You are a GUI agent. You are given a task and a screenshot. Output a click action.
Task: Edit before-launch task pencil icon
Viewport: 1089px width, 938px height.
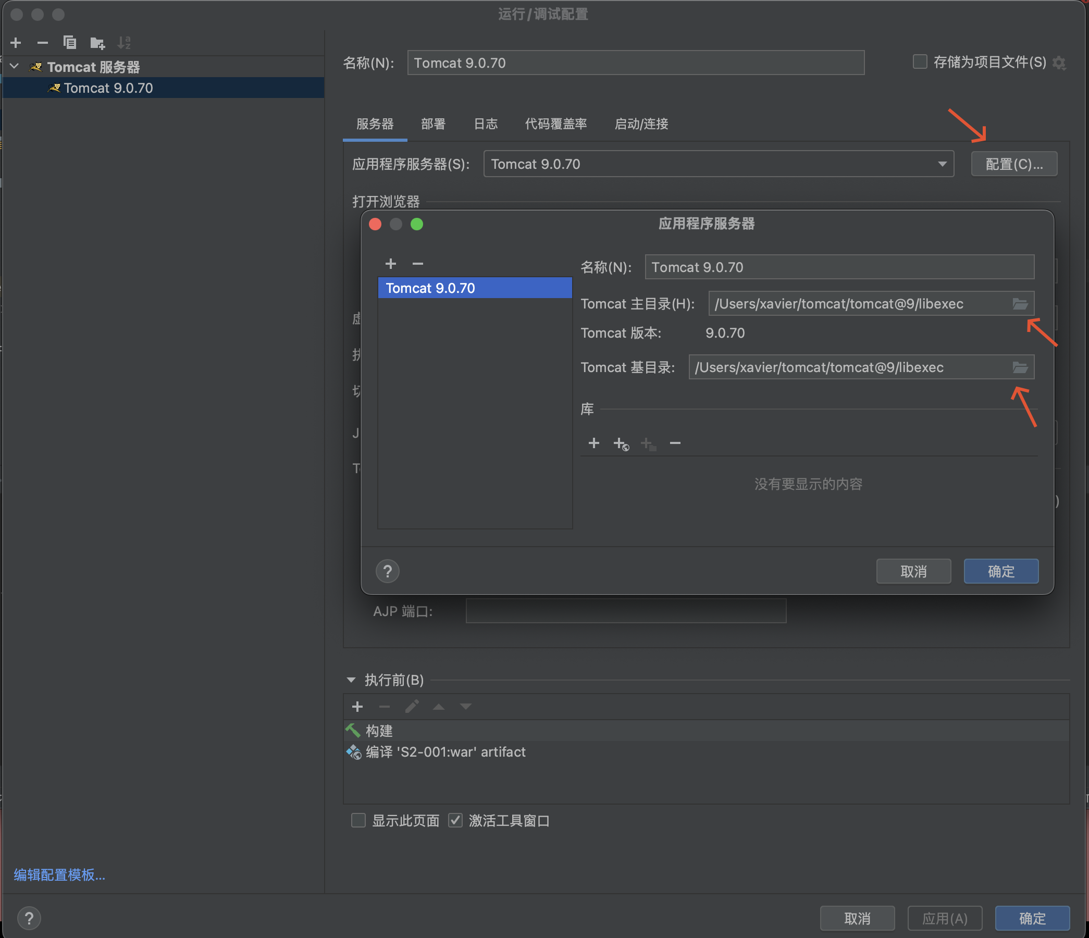tap(412, 707)
